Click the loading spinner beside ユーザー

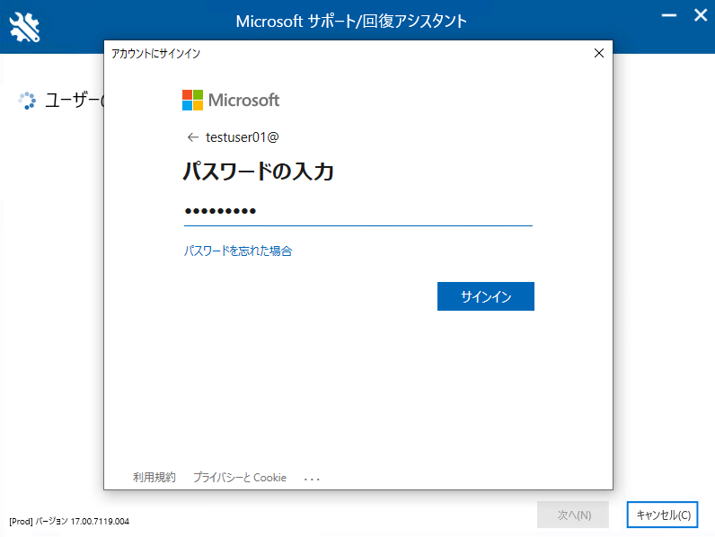pos(27,101)
